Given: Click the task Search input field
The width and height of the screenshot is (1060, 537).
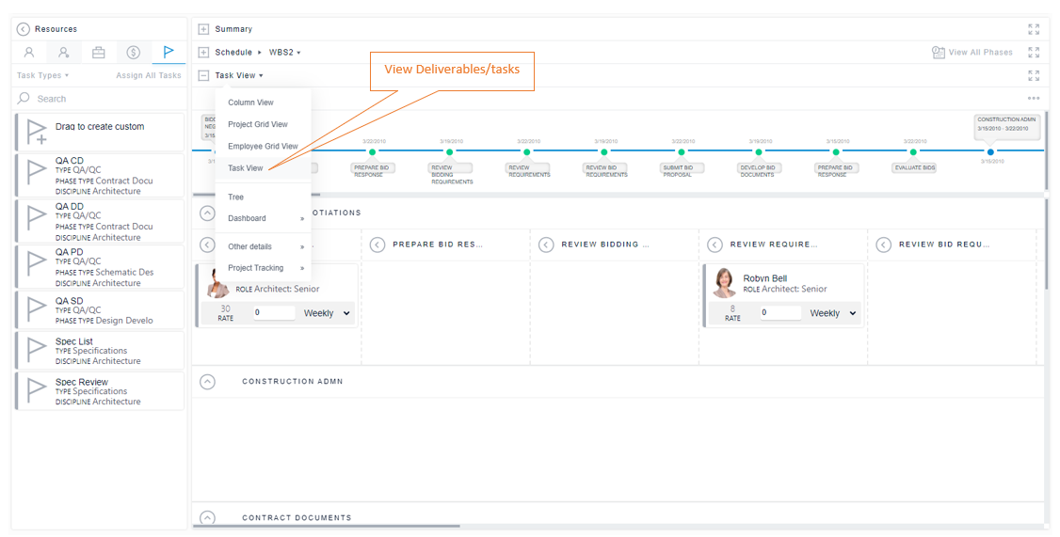Looking at the screenshot, I should (100, 99).
